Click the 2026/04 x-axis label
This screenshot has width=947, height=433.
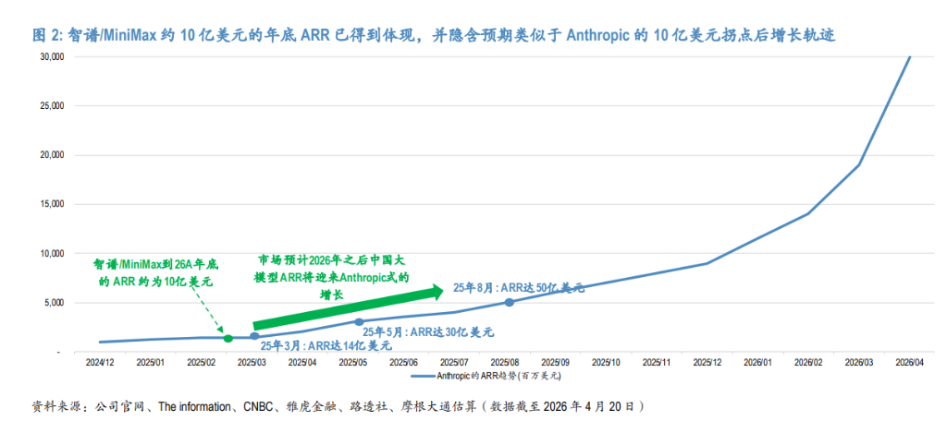[x=909, y=363]
